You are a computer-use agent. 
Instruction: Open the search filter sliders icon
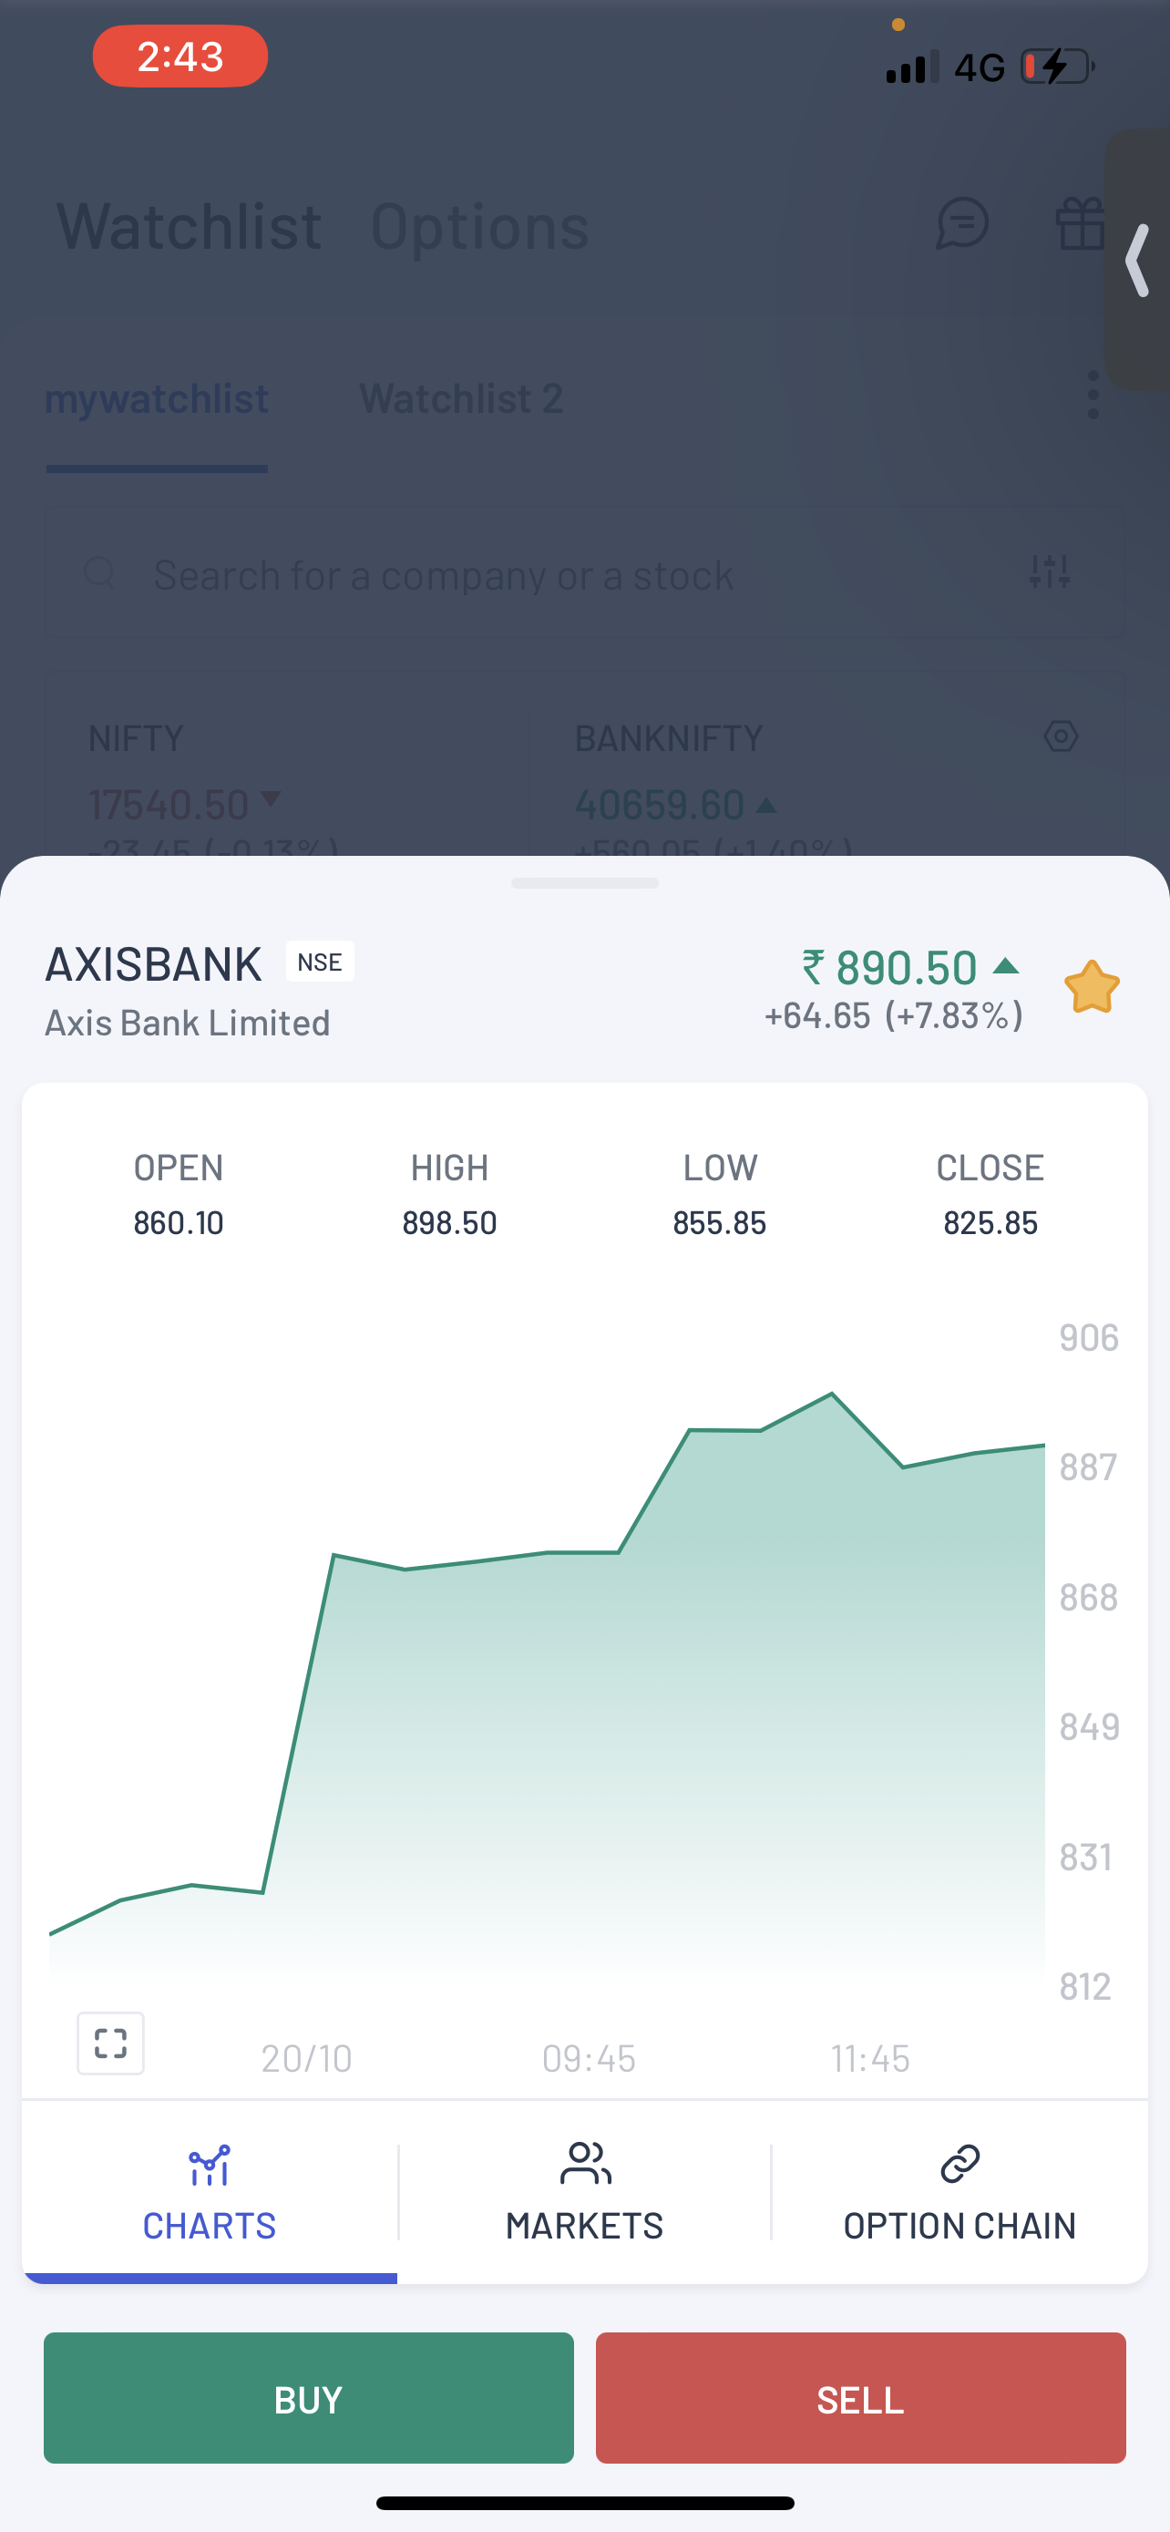pyautogui.click(x=1049, y=571)
